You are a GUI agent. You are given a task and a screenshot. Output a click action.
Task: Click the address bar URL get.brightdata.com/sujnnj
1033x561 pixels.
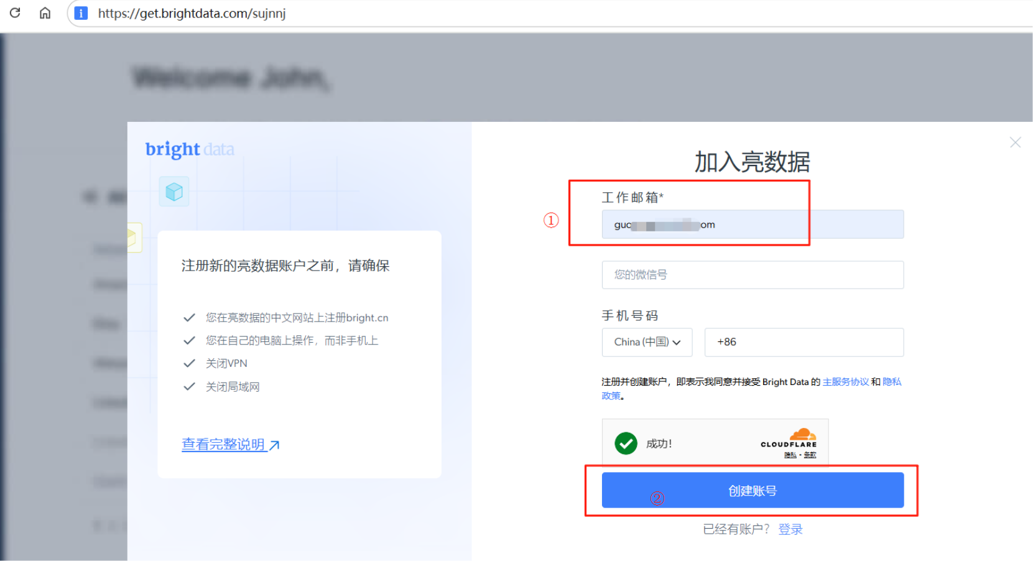(x=192, y=13)
